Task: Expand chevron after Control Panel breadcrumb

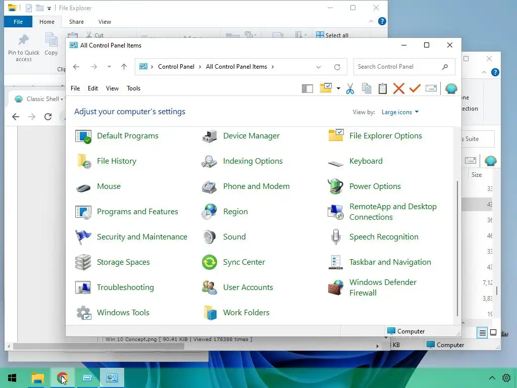Action: coord(200,67)
